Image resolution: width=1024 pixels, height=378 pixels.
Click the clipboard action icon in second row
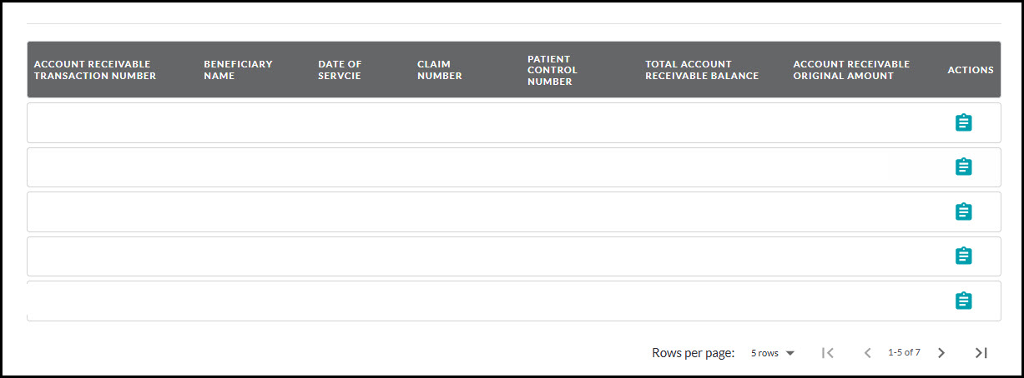[963, 167]
